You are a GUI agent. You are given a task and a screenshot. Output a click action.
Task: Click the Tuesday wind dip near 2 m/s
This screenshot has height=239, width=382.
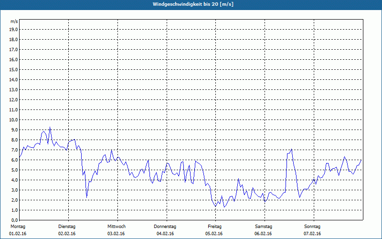[x=86, y=197]
